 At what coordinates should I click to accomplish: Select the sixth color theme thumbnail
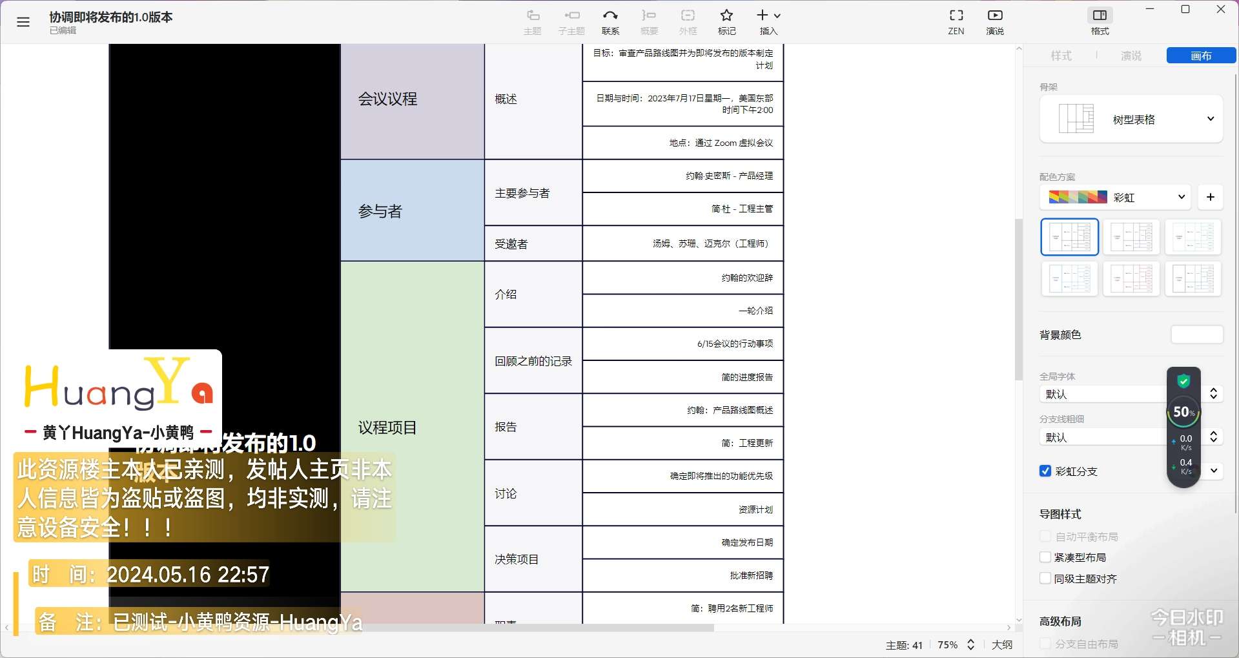pyautogui.click(x=1193, y=279)
